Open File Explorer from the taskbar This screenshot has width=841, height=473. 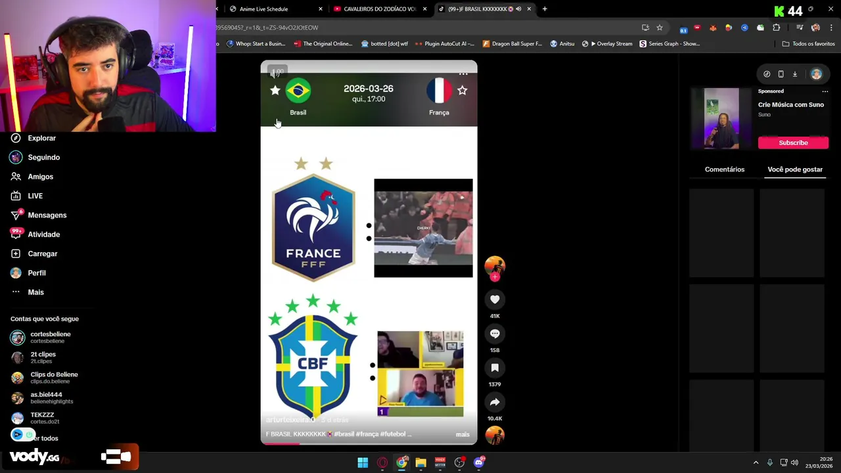pos(420,462)
